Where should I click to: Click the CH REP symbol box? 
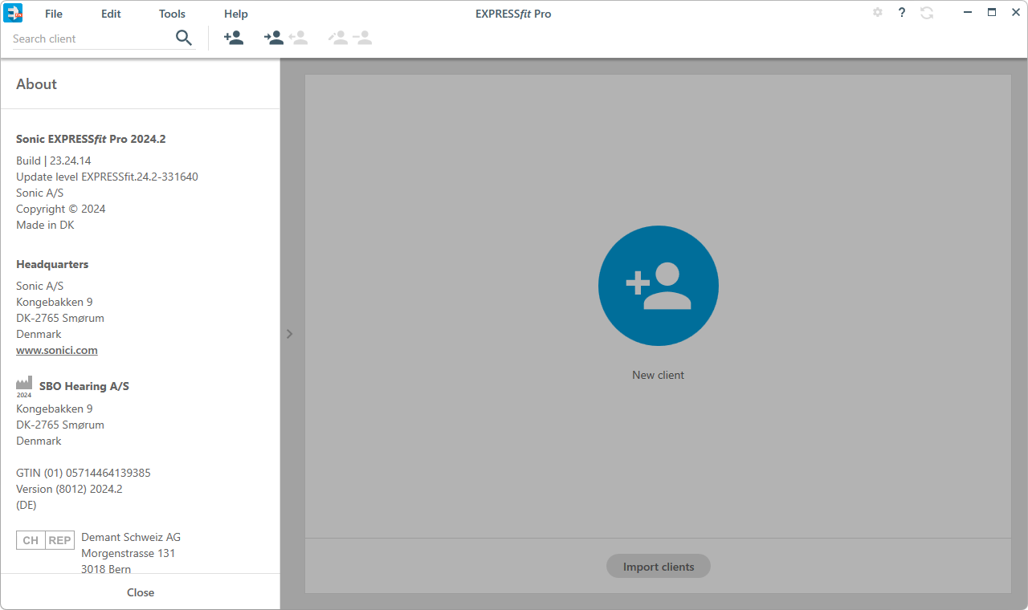(45, 540)
